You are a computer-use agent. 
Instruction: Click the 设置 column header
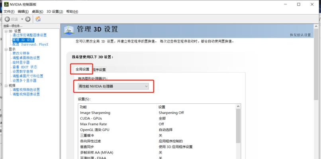point(162,107)
